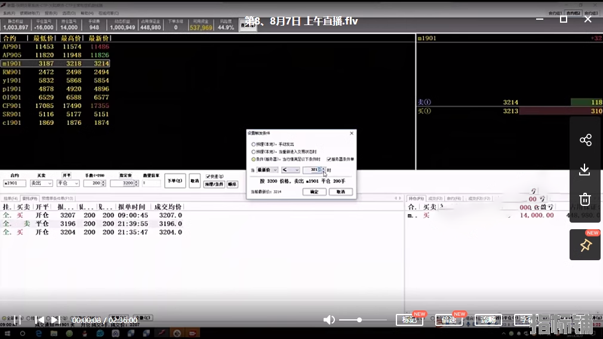
Task: Click the trigger price field in dialog
Action: pos(312,170)
